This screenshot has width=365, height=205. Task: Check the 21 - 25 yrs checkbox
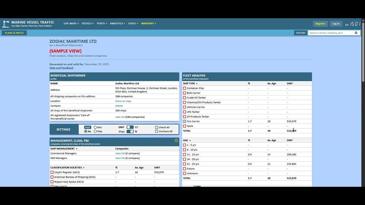(184, 164)
